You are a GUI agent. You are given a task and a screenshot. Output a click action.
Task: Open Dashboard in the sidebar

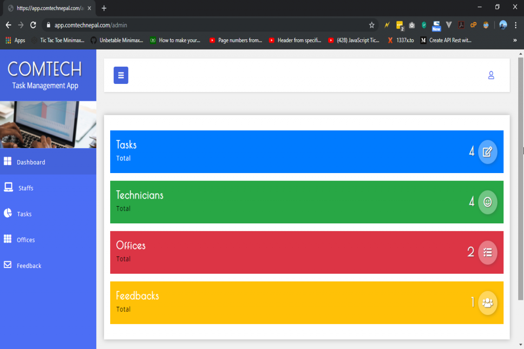[x=31, y=162]
